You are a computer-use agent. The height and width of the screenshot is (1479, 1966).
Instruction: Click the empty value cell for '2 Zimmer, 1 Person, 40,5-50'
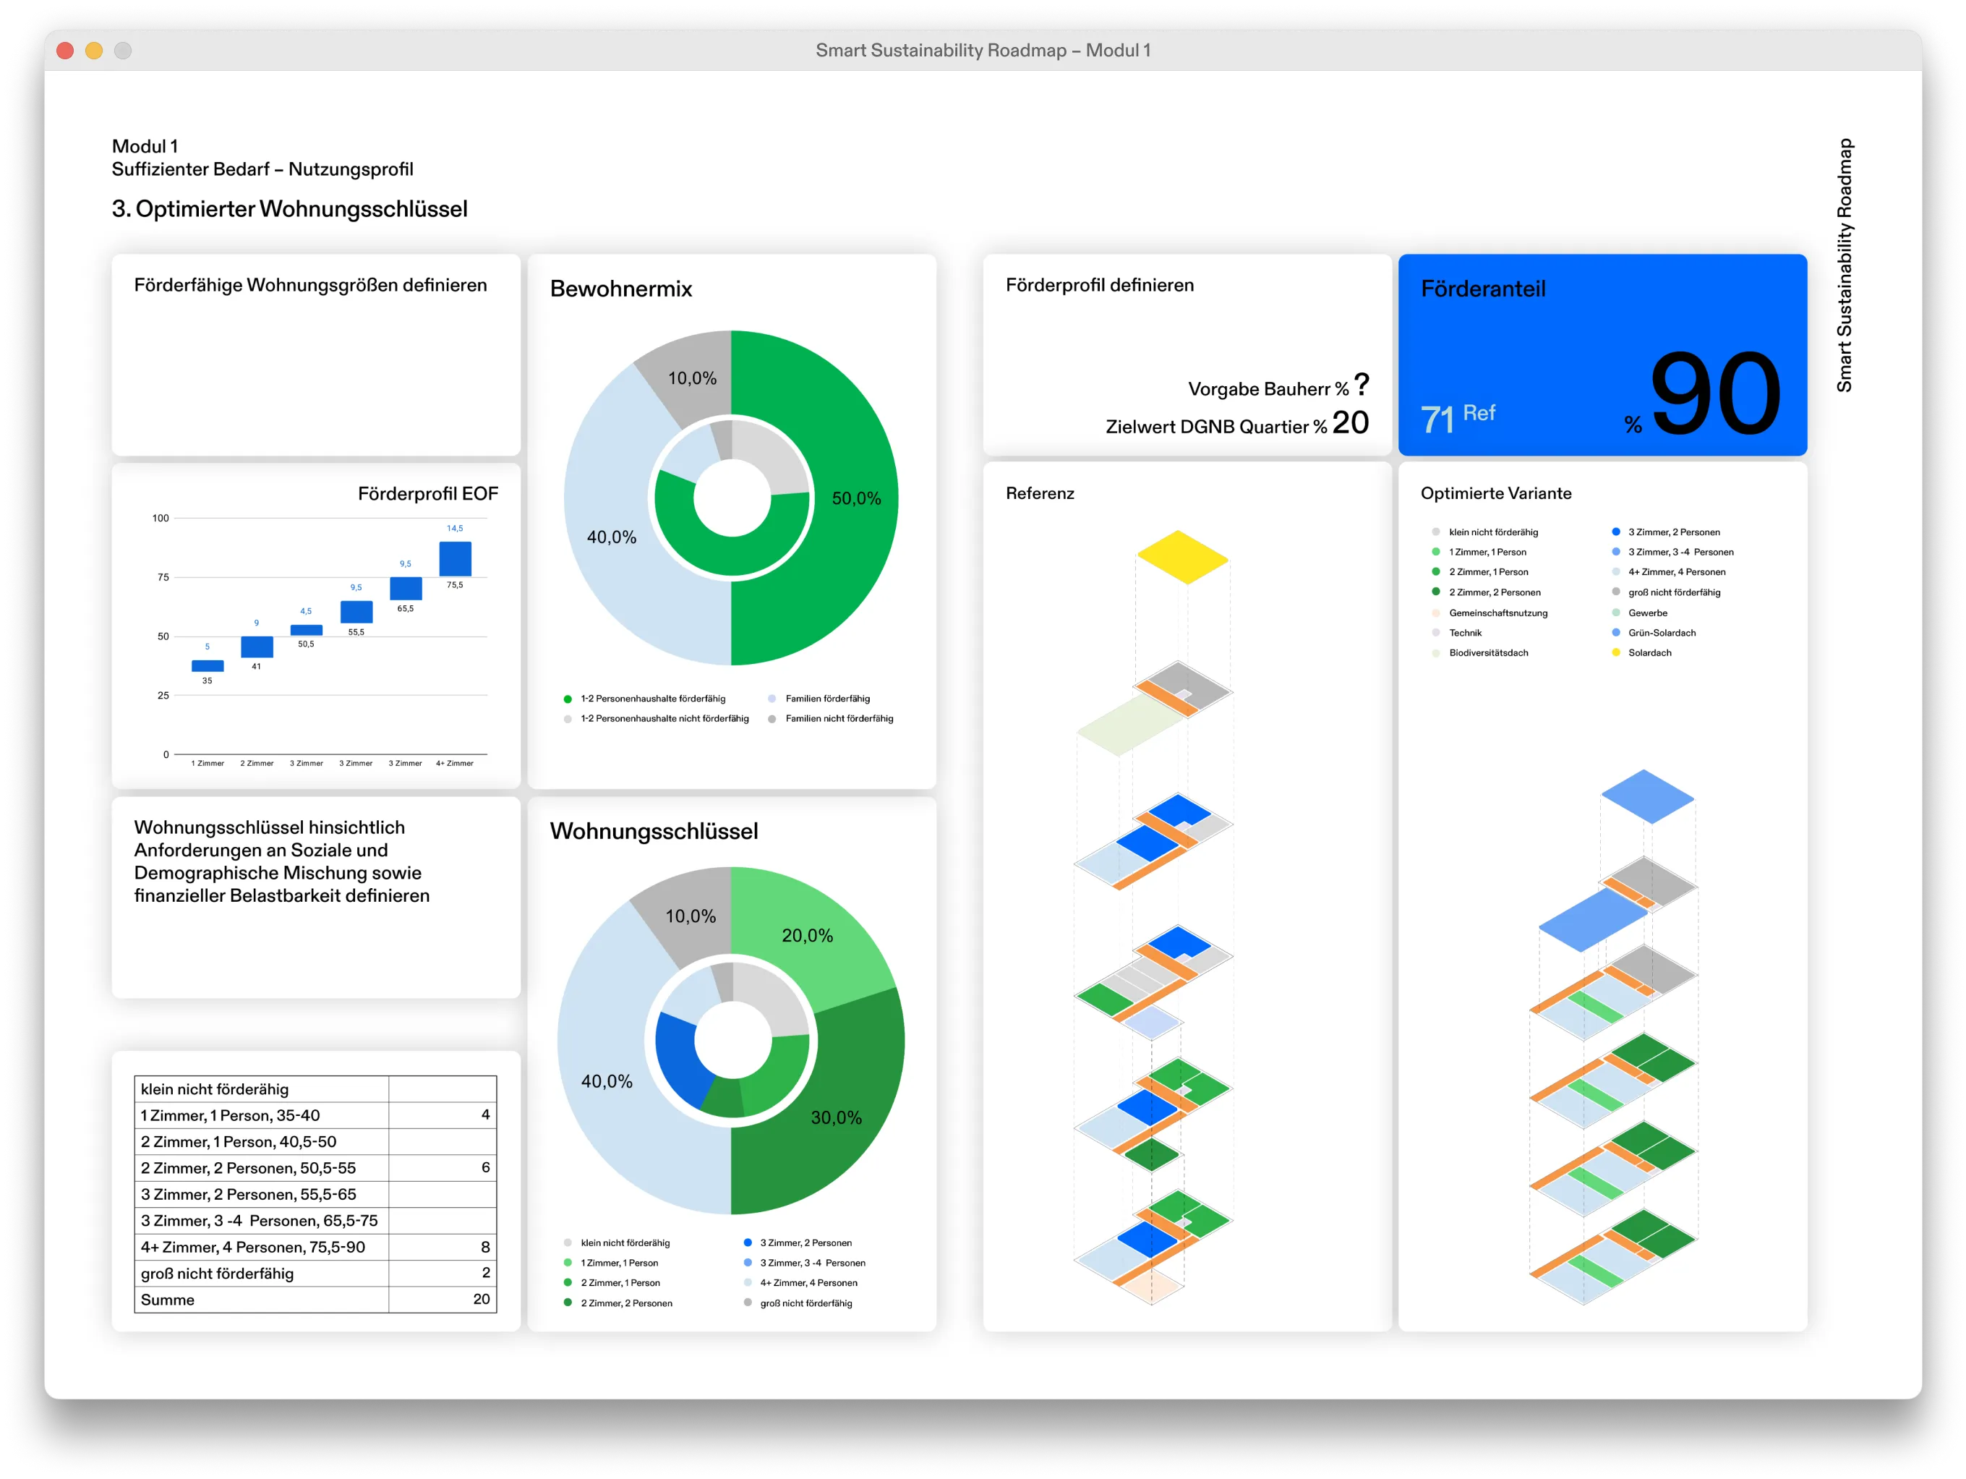click(443, 1141)
